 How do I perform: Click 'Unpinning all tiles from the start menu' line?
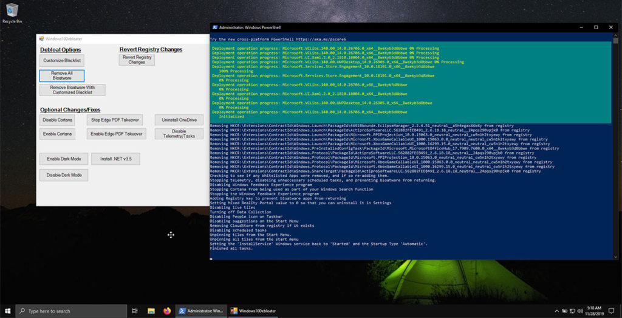(254, 240)
